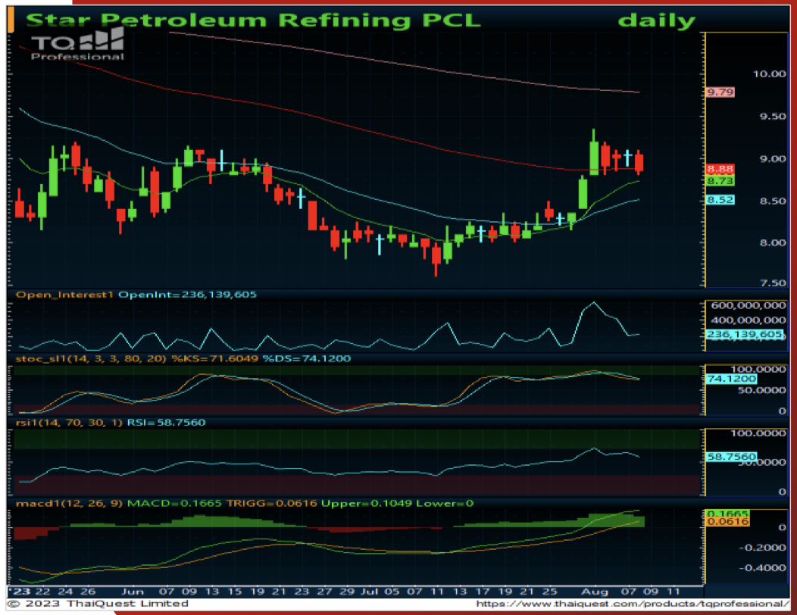797x615 pixels.
Task: Select the daily timeframe label
Action: 656,21
